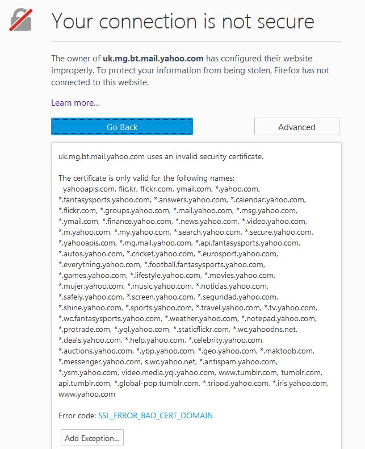Viewport: 365px width, 449px height.
Task: Click the crossed-out padlock icon
Action: (x=21, y=21)
